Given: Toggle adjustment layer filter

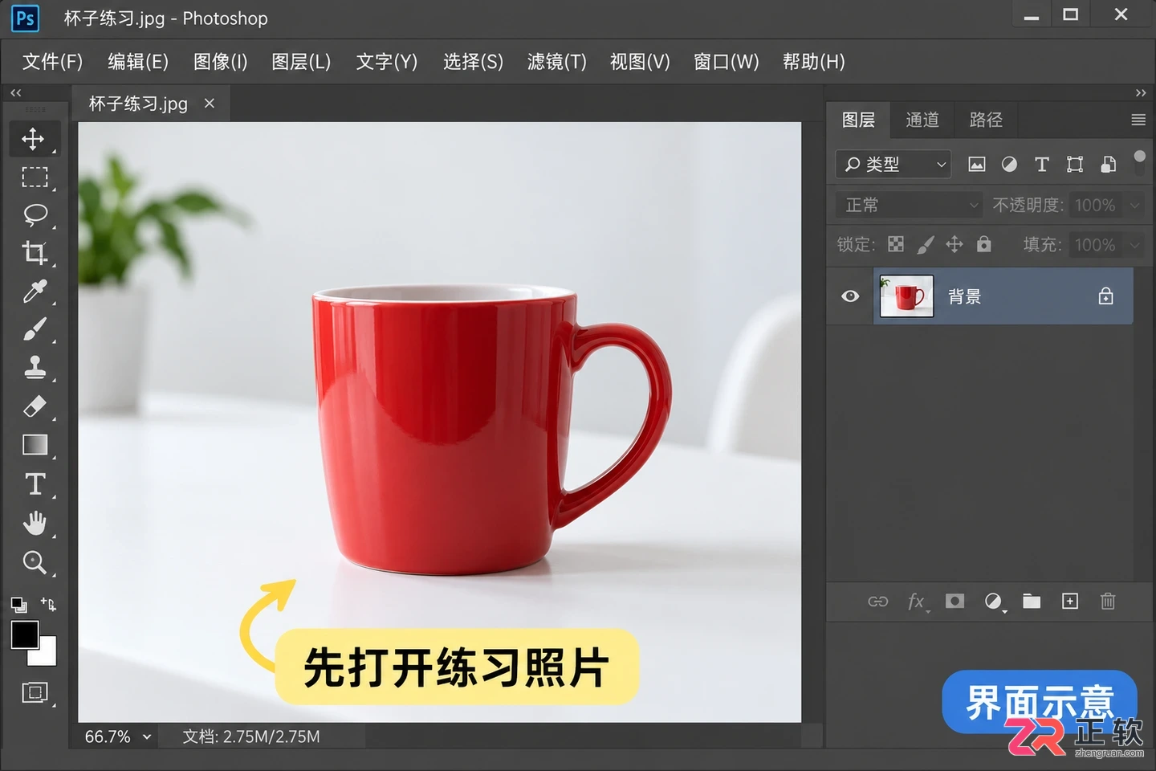Looking at the screenshot, I should 1009,165.
